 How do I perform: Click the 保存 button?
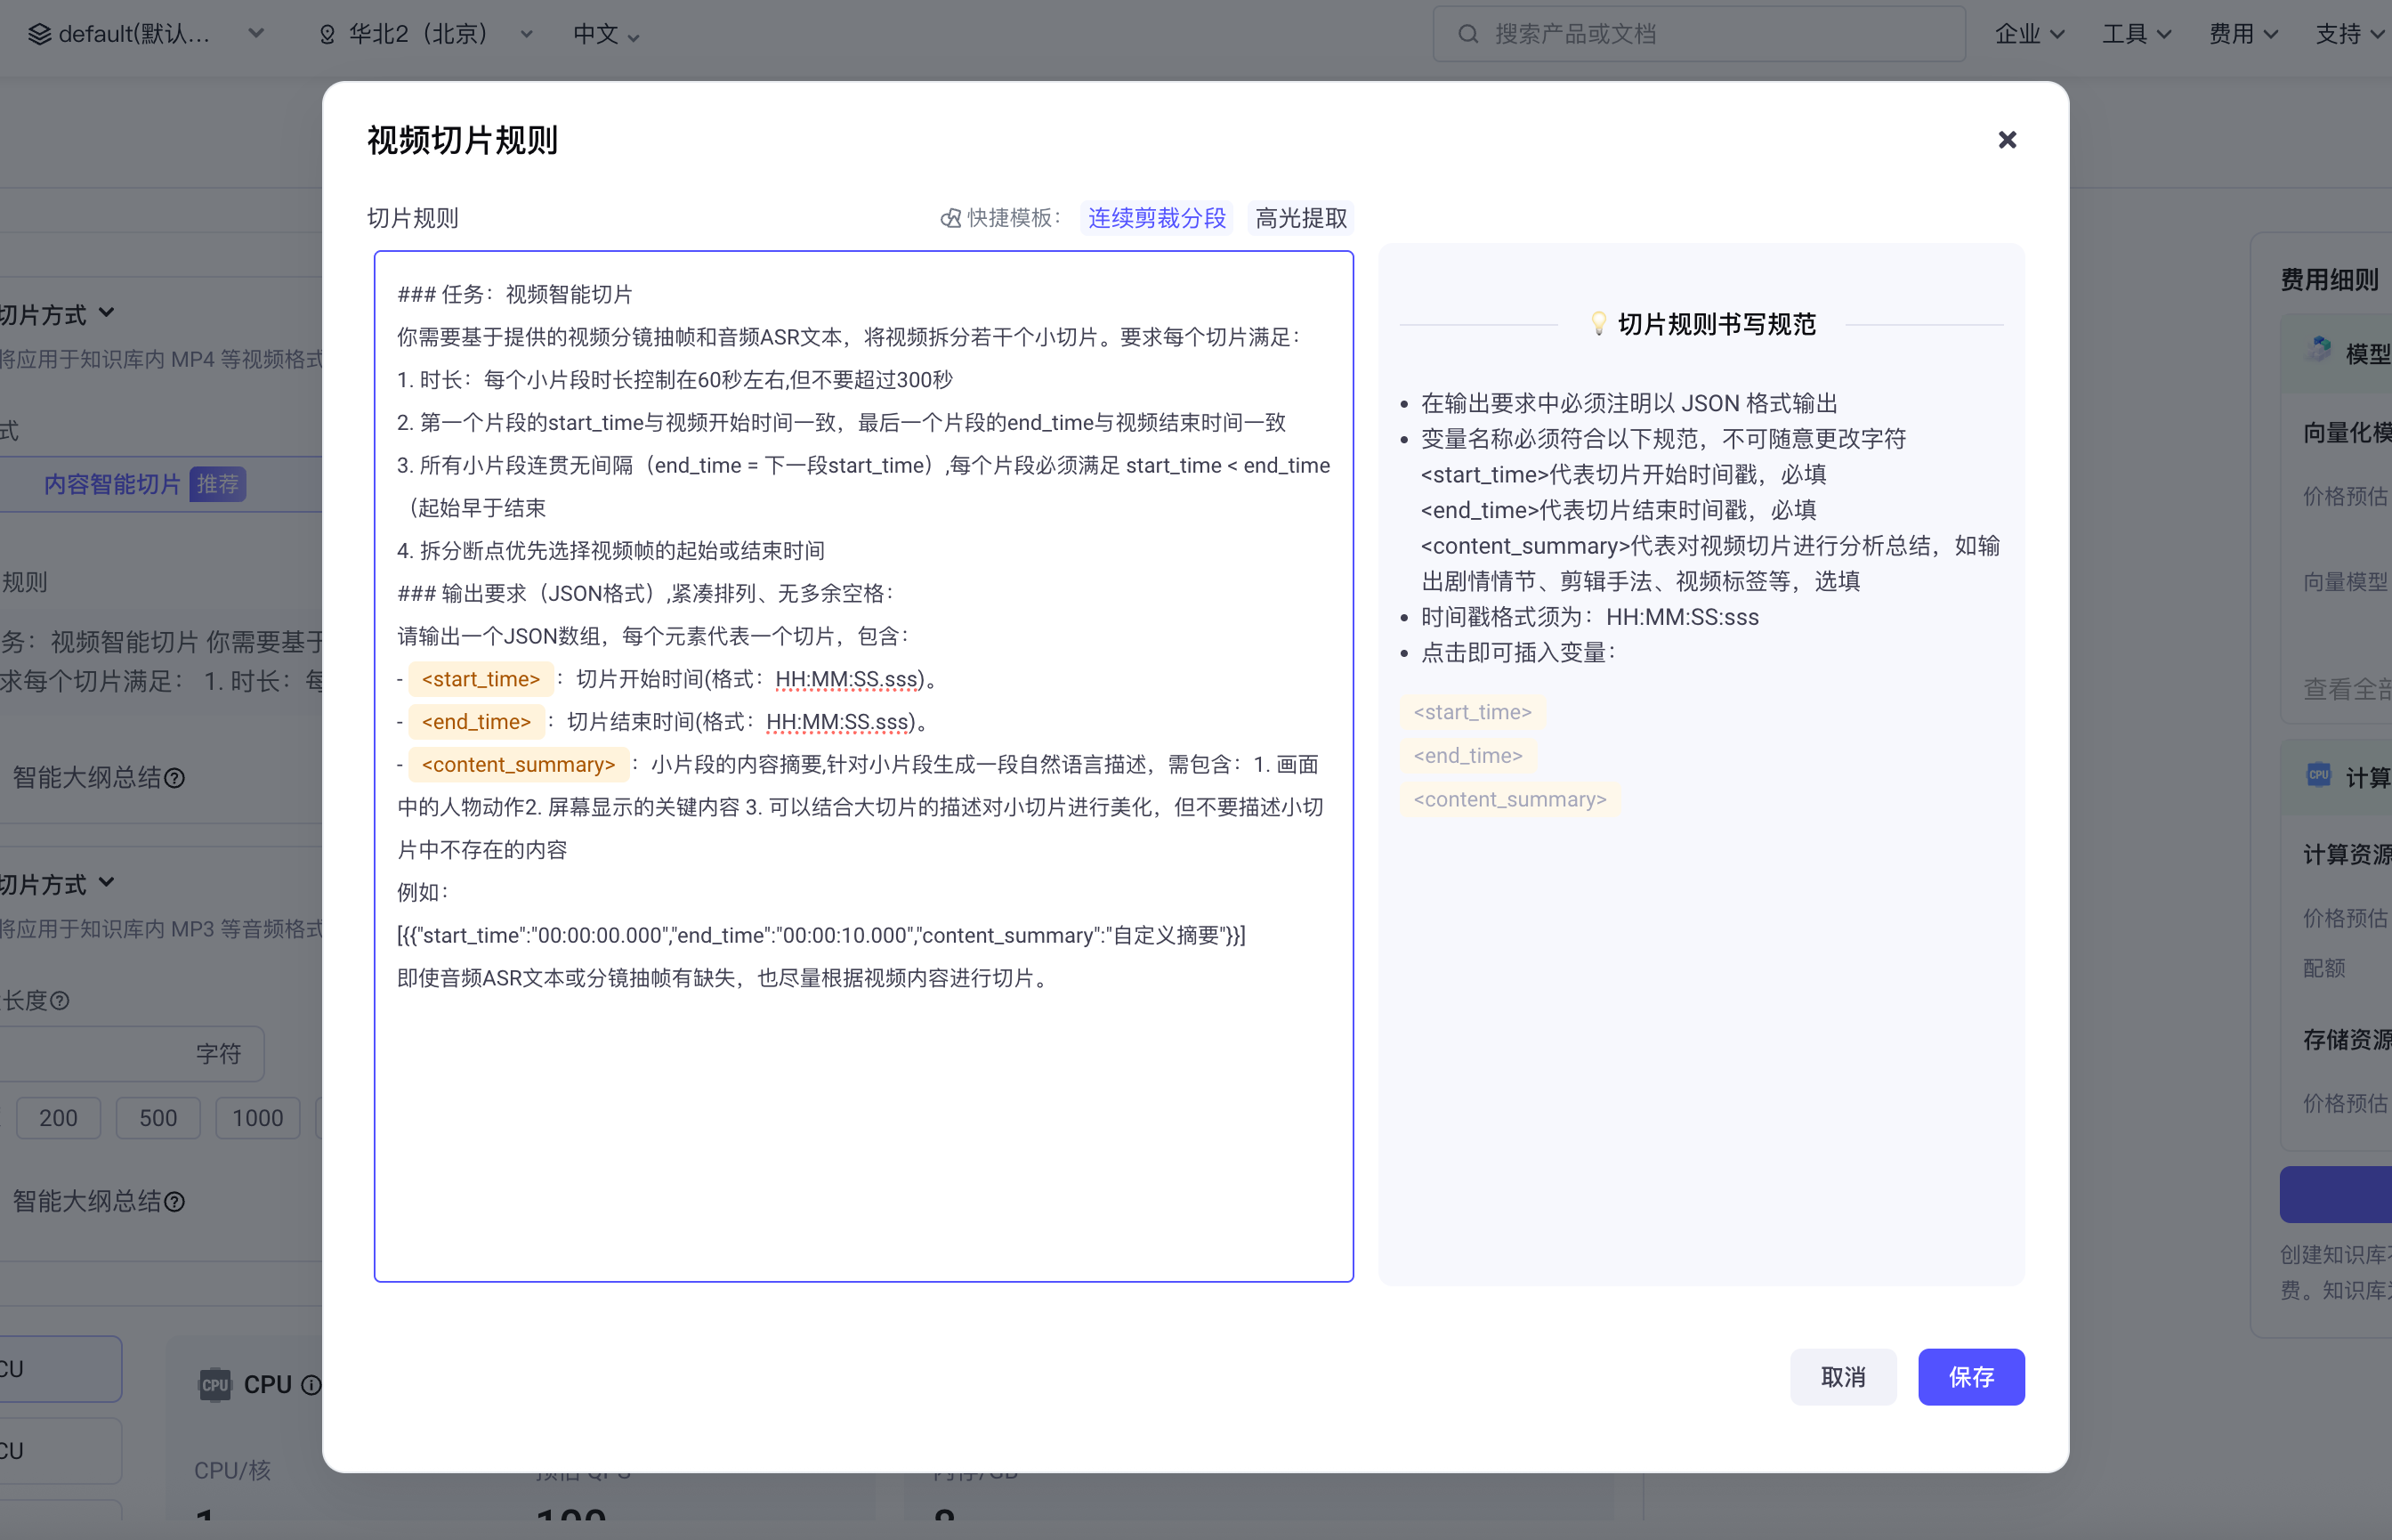coord(1970,1376)
